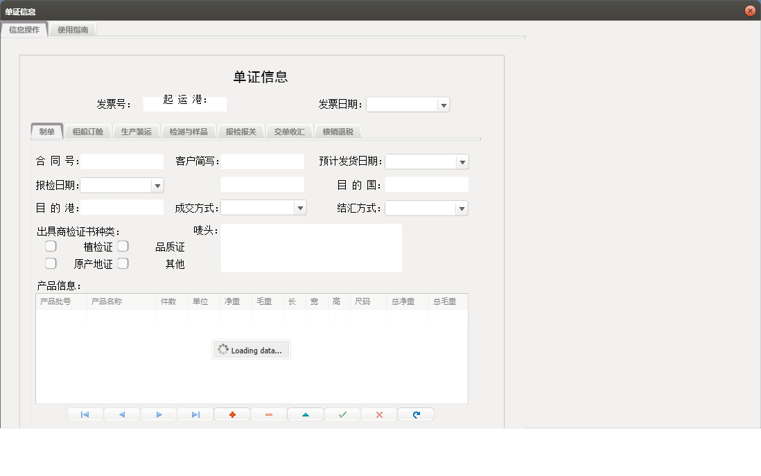Open the 发票日期 invoice date dropdown

click(x=444, y=104)
